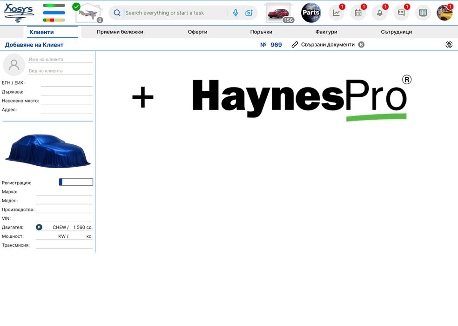The width and height of the screenshot is (458, 326).
Task: Click the Марка field
Action: click(x=64, y=192)
